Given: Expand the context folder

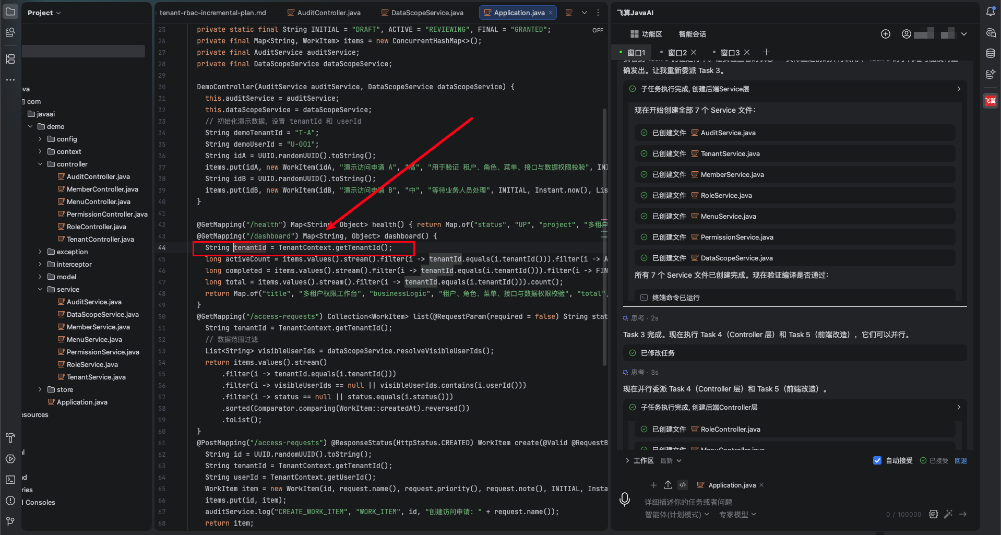Looking at the screenshot, I should pos(40,151).
